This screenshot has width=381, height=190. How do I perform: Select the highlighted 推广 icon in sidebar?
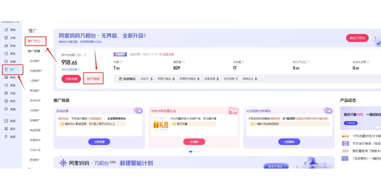[x=6, y=69]
